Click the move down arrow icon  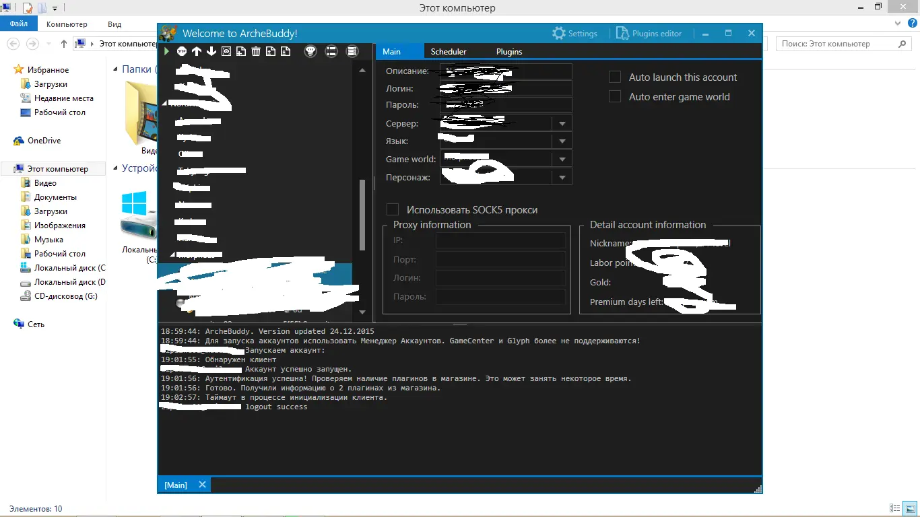coord(211,51)
